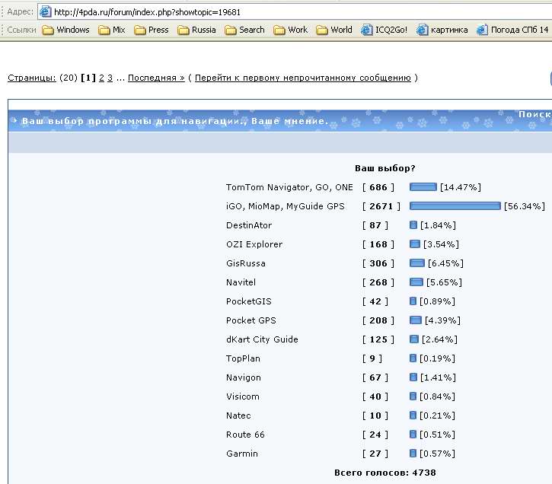
Task: Go to page 2 of topic
Action: pyautogui.click(x=101, y=78)
